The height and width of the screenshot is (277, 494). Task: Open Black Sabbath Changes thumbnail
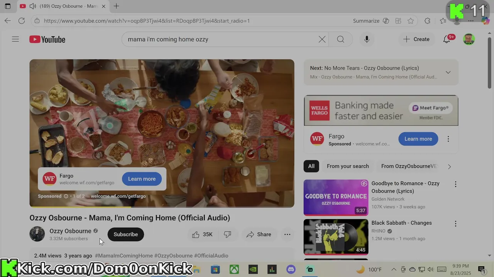point(336,237)
